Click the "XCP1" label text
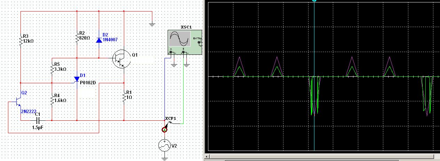440x161 pixels. (170, 118)
